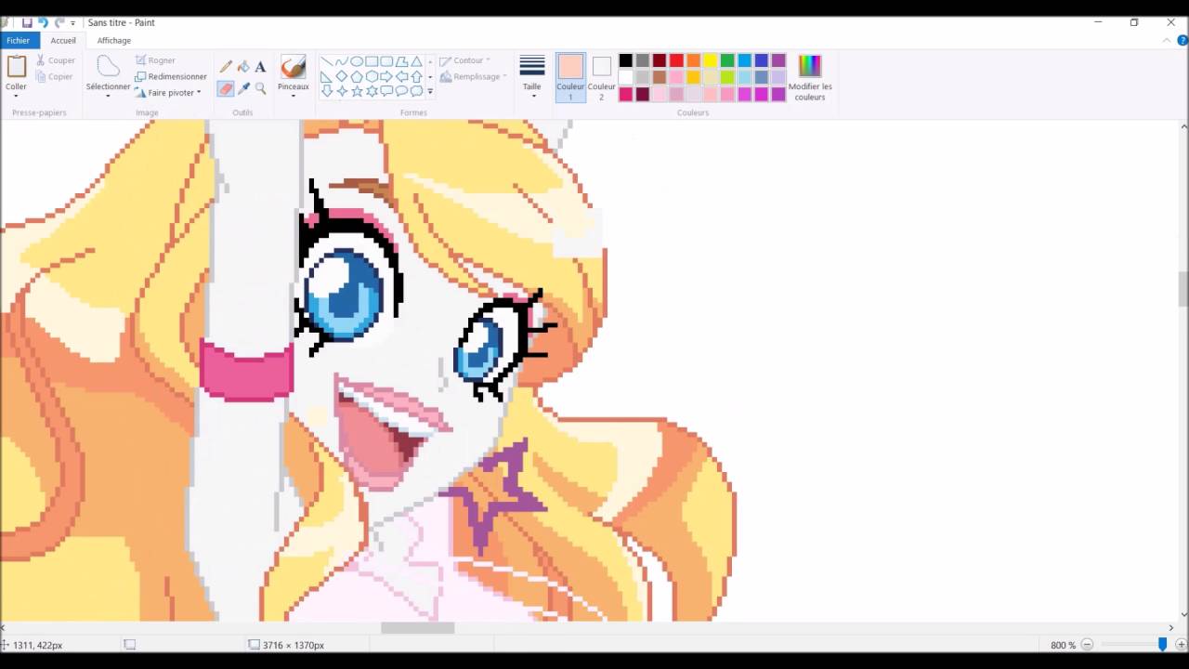The width and height of the screenshot is (1189, 669).
Task: Open Modifier les couleurs dialog
Action: (x=810, y=77)
